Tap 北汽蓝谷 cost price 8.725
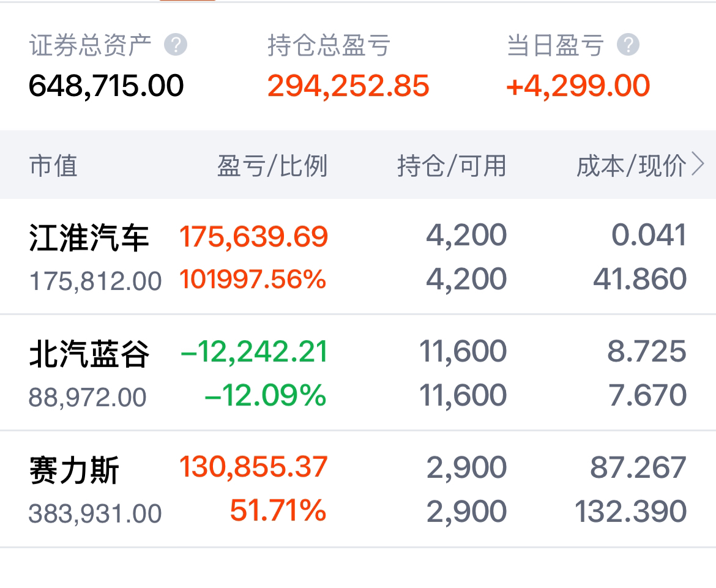 [x=647, y=352]
